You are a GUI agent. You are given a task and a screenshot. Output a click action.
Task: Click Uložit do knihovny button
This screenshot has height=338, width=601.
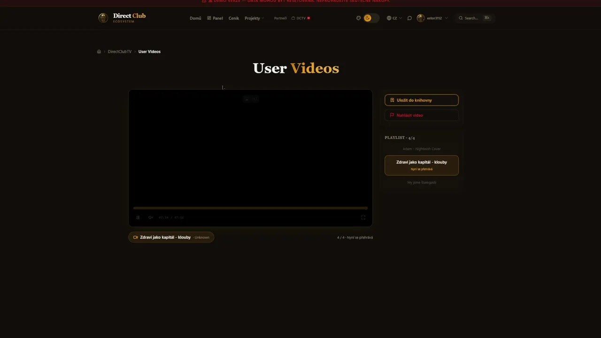pyautogui.click(x=422, y=100)
